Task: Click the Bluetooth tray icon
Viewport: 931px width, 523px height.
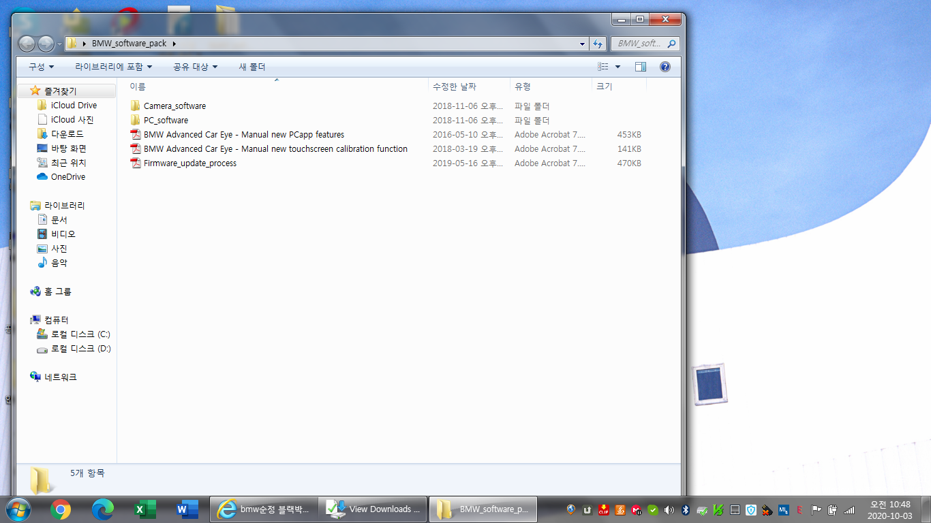Action: 686,509
